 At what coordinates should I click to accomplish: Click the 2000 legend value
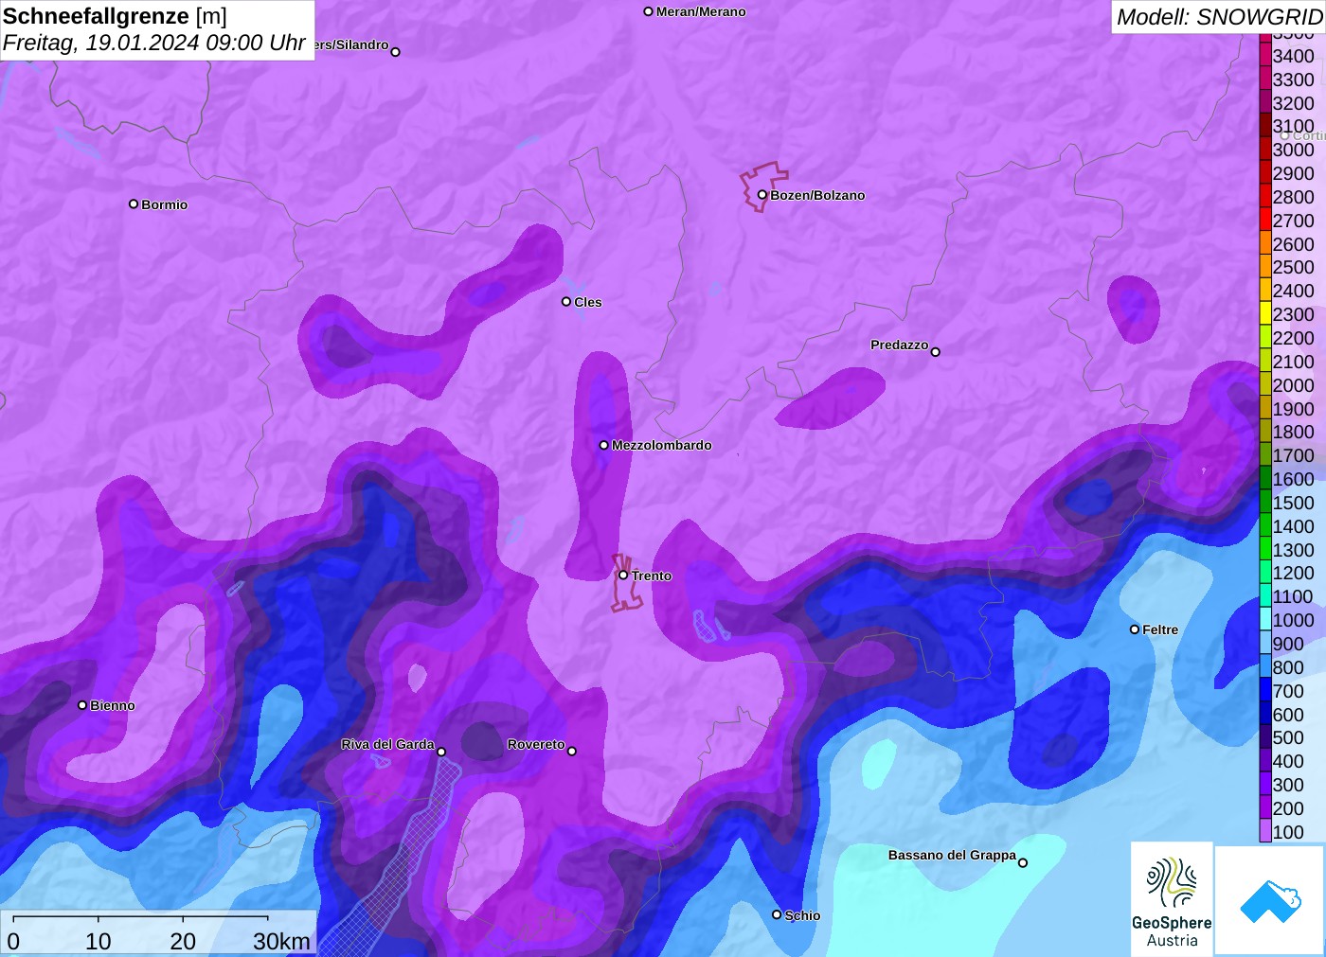coord(1293,384)
